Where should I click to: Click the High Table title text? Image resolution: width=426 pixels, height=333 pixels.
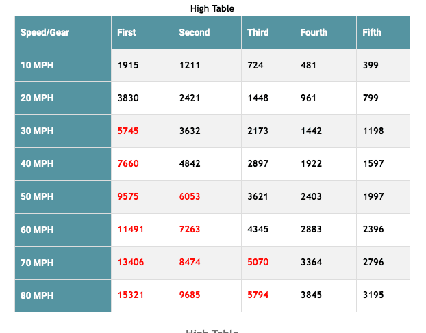click(x=212, y=8)
